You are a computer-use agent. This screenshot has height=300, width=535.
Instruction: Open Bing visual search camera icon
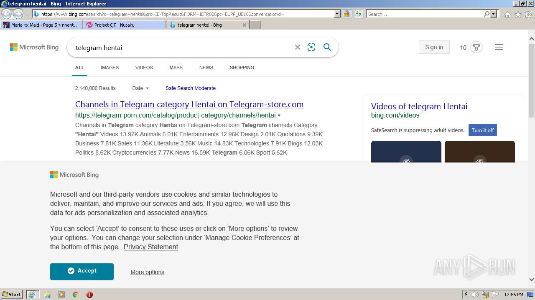tap(311, 47)
